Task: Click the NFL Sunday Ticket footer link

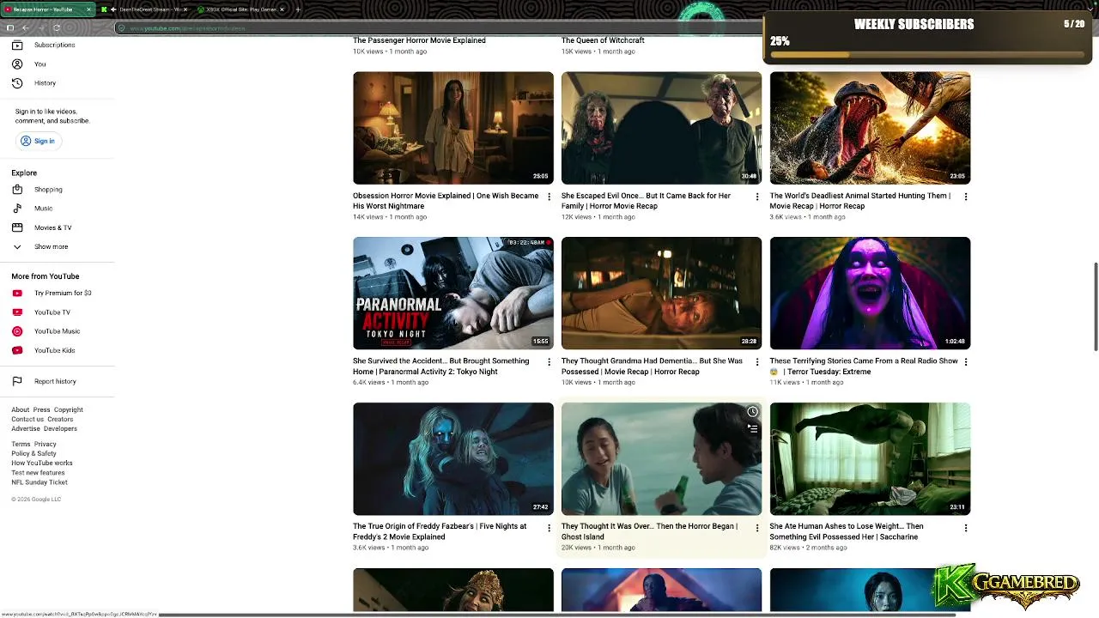Action: 39,482
